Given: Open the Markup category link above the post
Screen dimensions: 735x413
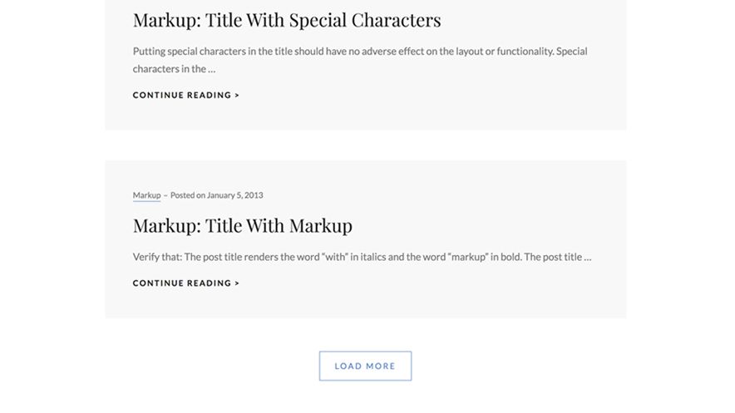Looking at the screenshot, I should tap(146, 195).
